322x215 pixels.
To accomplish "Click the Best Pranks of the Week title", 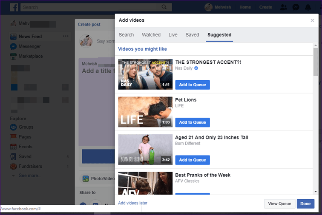I will (203, 175).
